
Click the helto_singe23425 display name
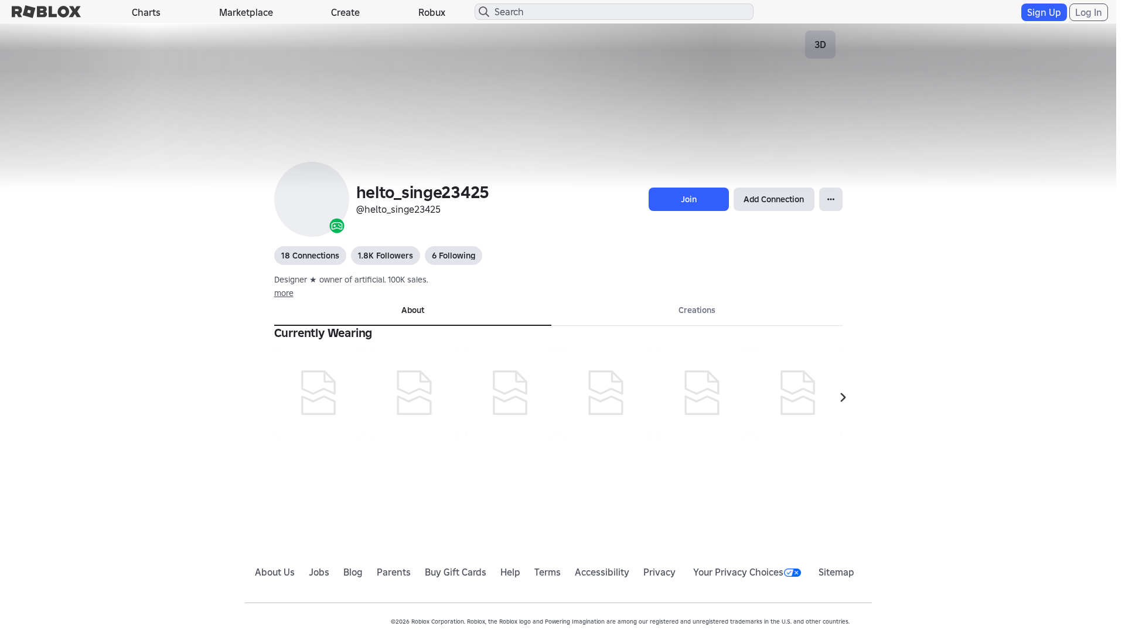pos(422,192)
